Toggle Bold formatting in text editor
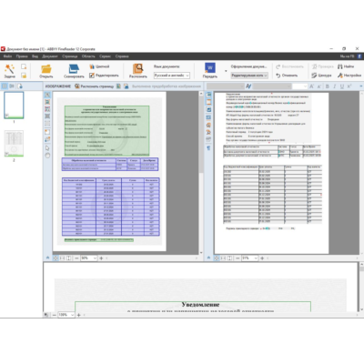This screenshot has width=364, height=364. [327, 86]
